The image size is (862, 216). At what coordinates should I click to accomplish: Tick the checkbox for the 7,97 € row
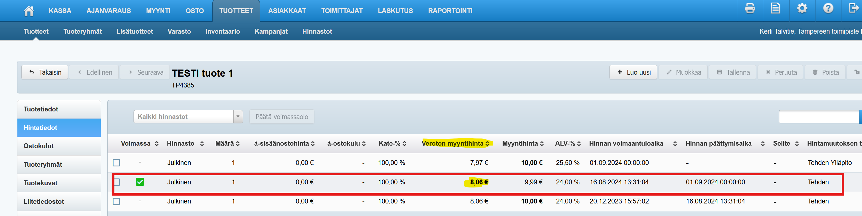[x=116, y=163]
